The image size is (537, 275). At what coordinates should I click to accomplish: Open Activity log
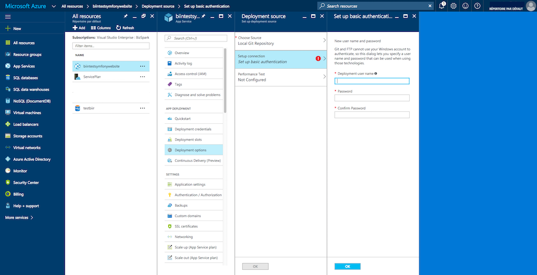tap(194, 64)
